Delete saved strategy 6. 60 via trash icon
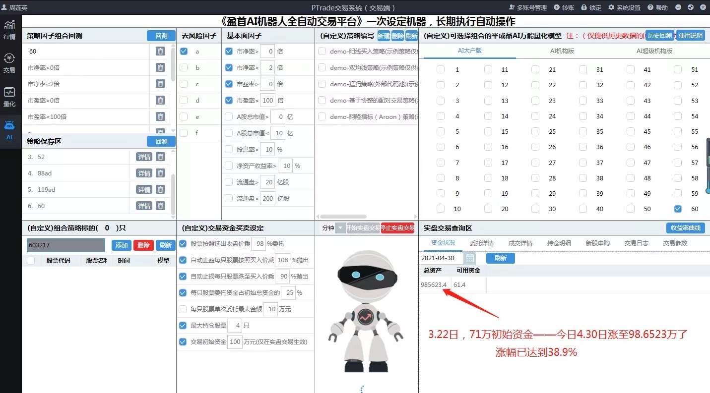Image resolution: width=710 pixels, height=393 pixels. click(x=160, y=206)
